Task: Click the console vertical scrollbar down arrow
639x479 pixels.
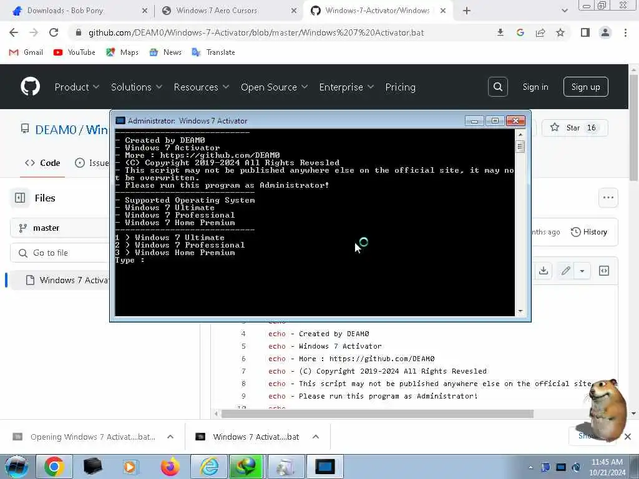Action: coord(520,311)
